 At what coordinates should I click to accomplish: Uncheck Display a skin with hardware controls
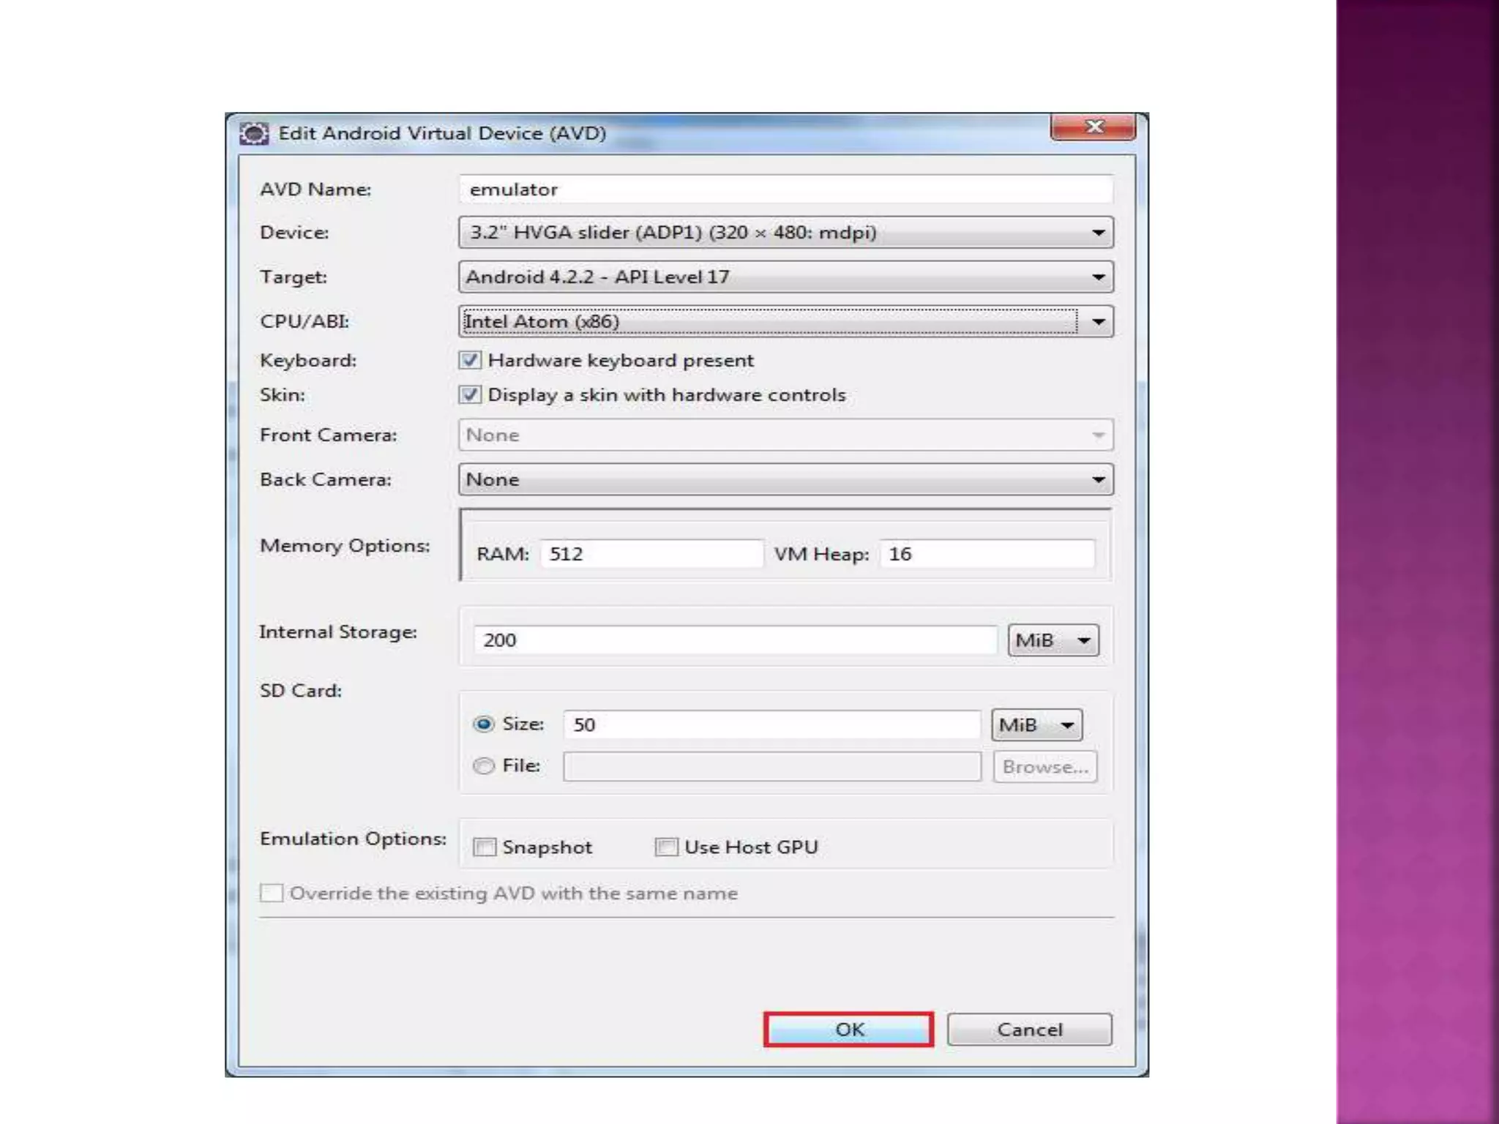click(470, 395)
